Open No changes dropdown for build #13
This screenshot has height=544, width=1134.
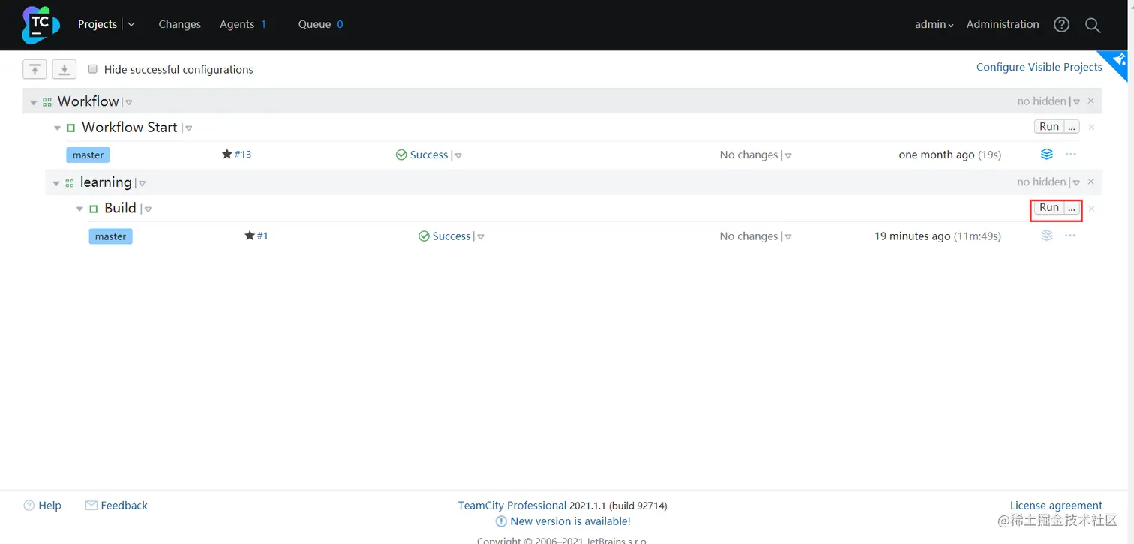[788, 156]
